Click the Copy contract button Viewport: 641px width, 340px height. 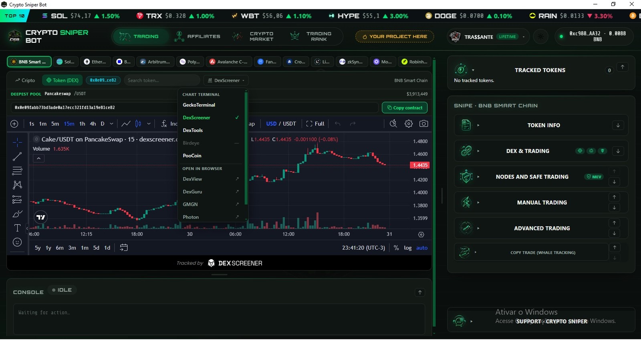click(x=405, y=108)
